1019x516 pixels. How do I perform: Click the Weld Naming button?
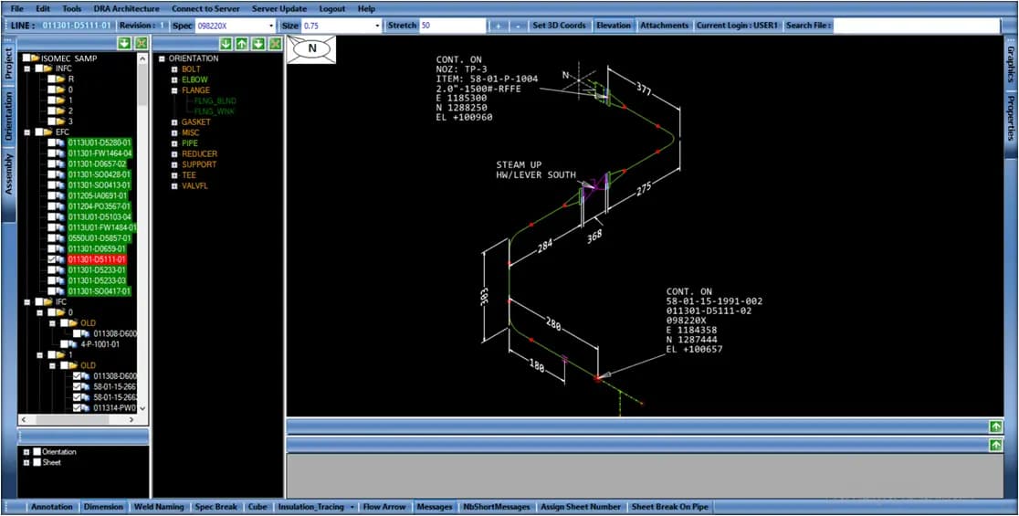pos(161,507)
